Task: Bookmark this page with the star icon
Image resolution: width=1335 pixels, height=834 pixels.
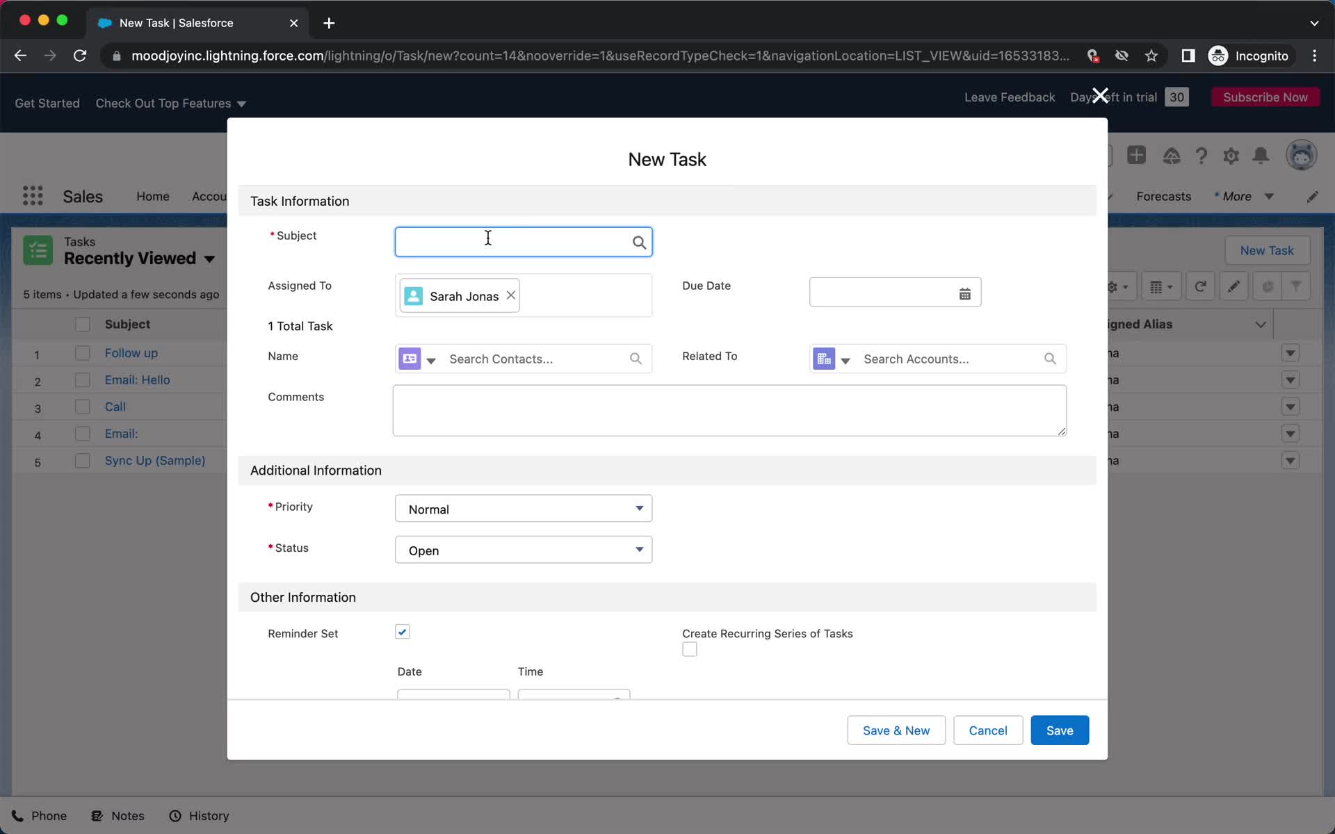Action: (1151, 56)
